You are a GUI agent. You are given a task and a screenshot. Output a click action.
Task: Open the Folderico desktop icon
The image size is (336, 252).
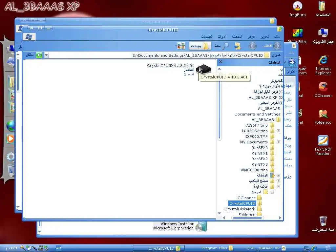323,116
